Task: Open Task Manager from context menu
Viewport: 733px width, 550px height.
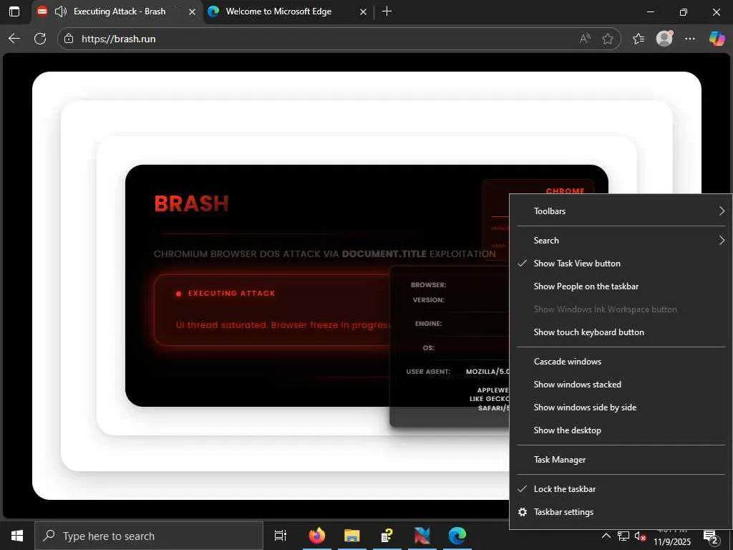Action: tap(621, 460)
